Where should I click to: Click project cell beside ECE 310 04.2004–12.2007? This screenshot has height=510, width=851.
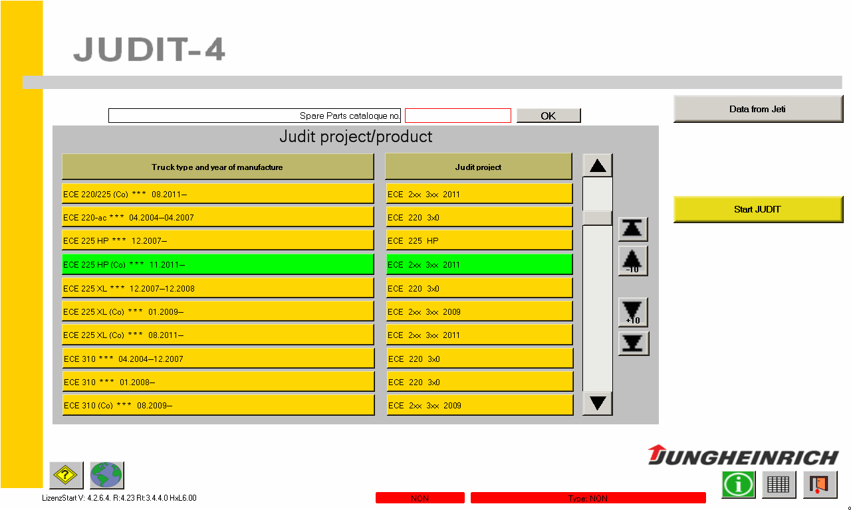pyautogui.click(x=479, y=359)
